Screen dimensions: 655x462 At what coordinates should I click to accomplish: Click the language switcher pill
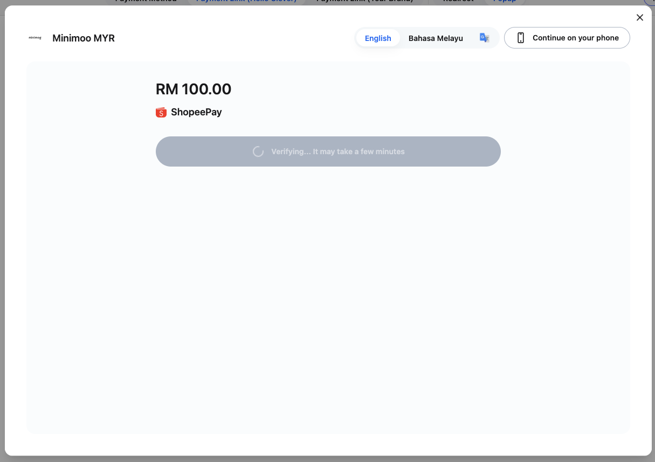pos(426,38)
